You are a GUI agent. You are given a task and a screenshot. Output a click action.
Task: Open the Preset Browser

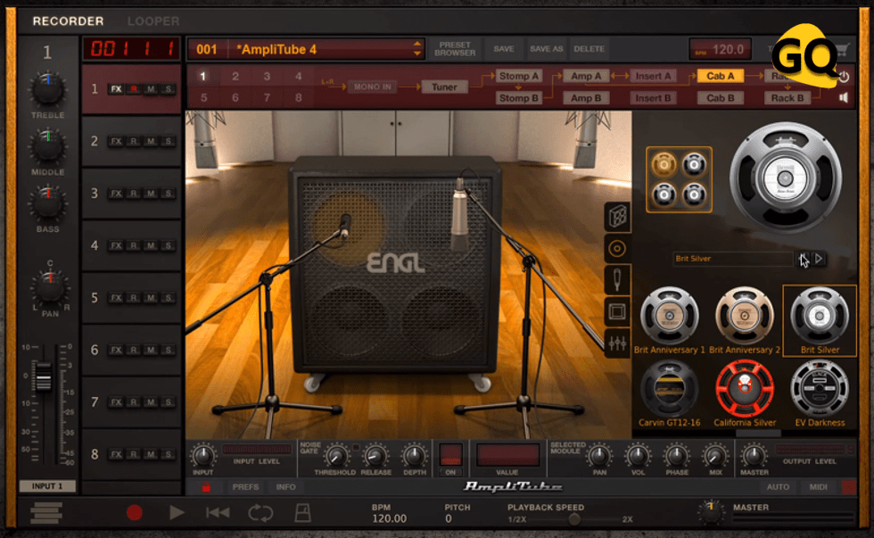click(x=455, y=49)
